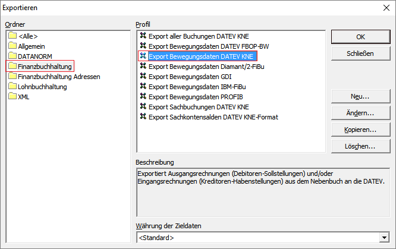Click the Beschreibung text area

263,193
